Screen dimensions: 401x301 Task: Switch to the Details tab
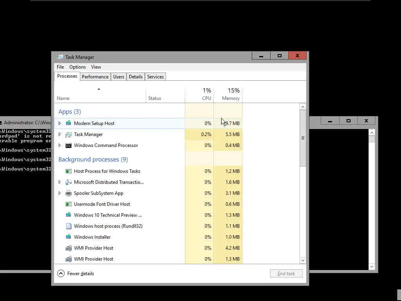coord(135,77)
